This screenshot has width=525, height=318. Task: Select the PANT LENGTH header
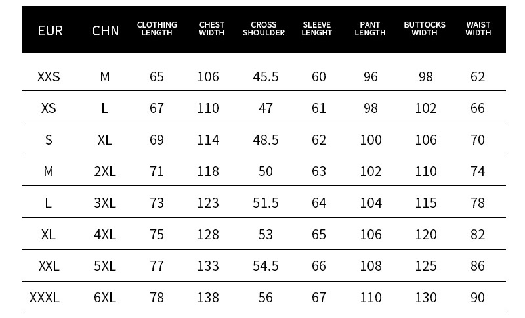coord(370,29)
